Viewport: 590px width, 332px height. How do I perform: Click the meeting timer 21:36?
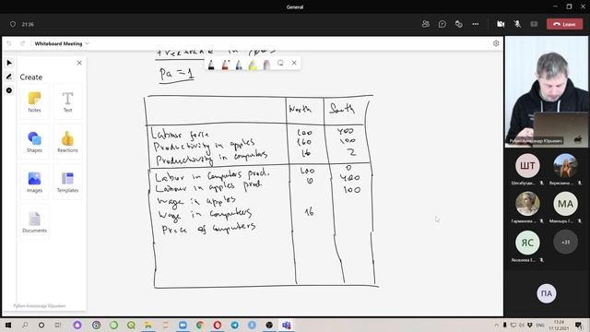coord(28,24)
